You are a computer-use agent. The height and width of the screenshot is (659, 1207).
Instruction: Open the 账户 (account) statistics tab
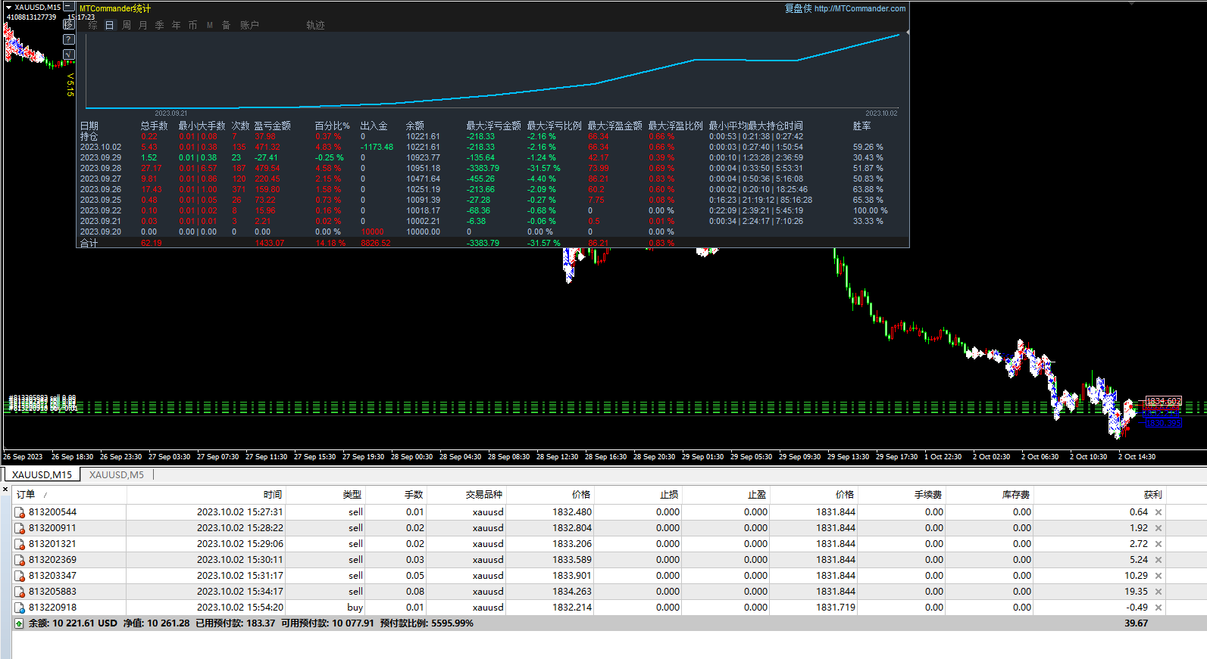(x=250, y=25)
